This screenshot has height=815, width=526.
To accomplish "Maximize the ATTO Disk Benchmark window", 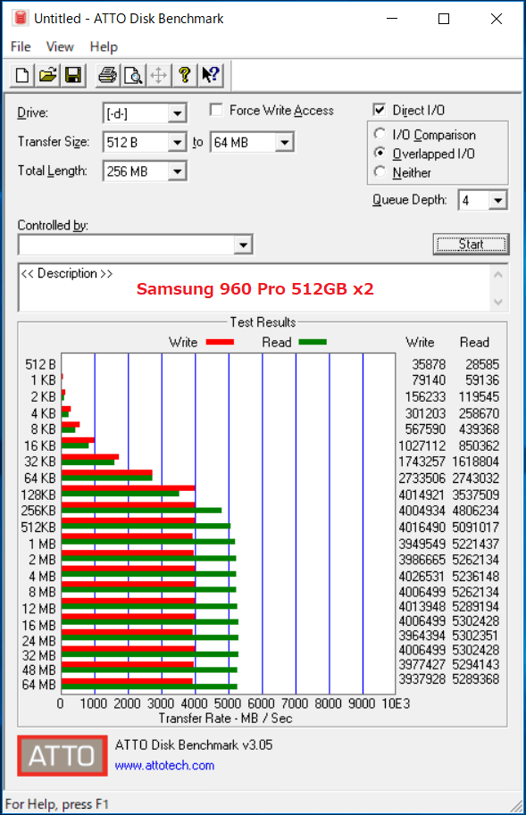I will (444, 19).
